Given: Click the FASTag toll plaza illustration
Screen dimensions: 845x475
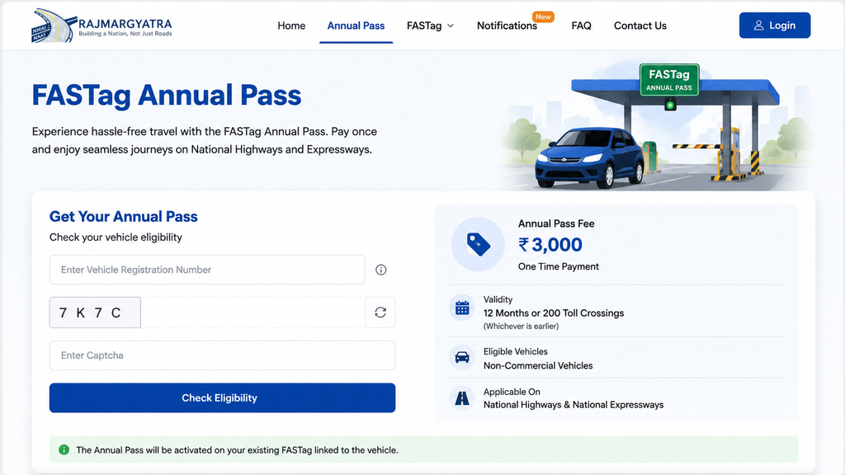Looking at the screenshot, I should coord(654,126).
